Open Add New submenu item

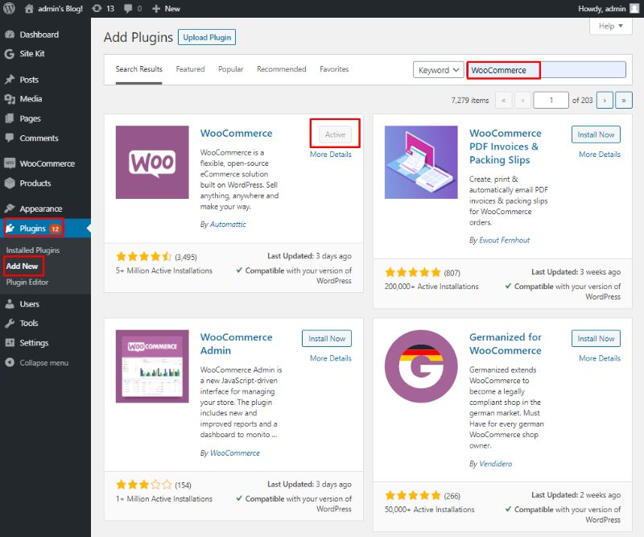pos(23,266)
